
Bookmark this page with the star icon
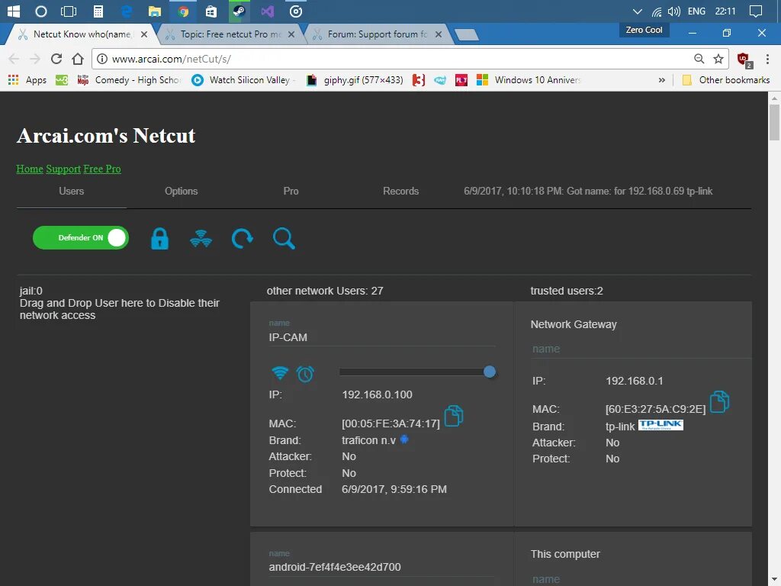[718, 59]
